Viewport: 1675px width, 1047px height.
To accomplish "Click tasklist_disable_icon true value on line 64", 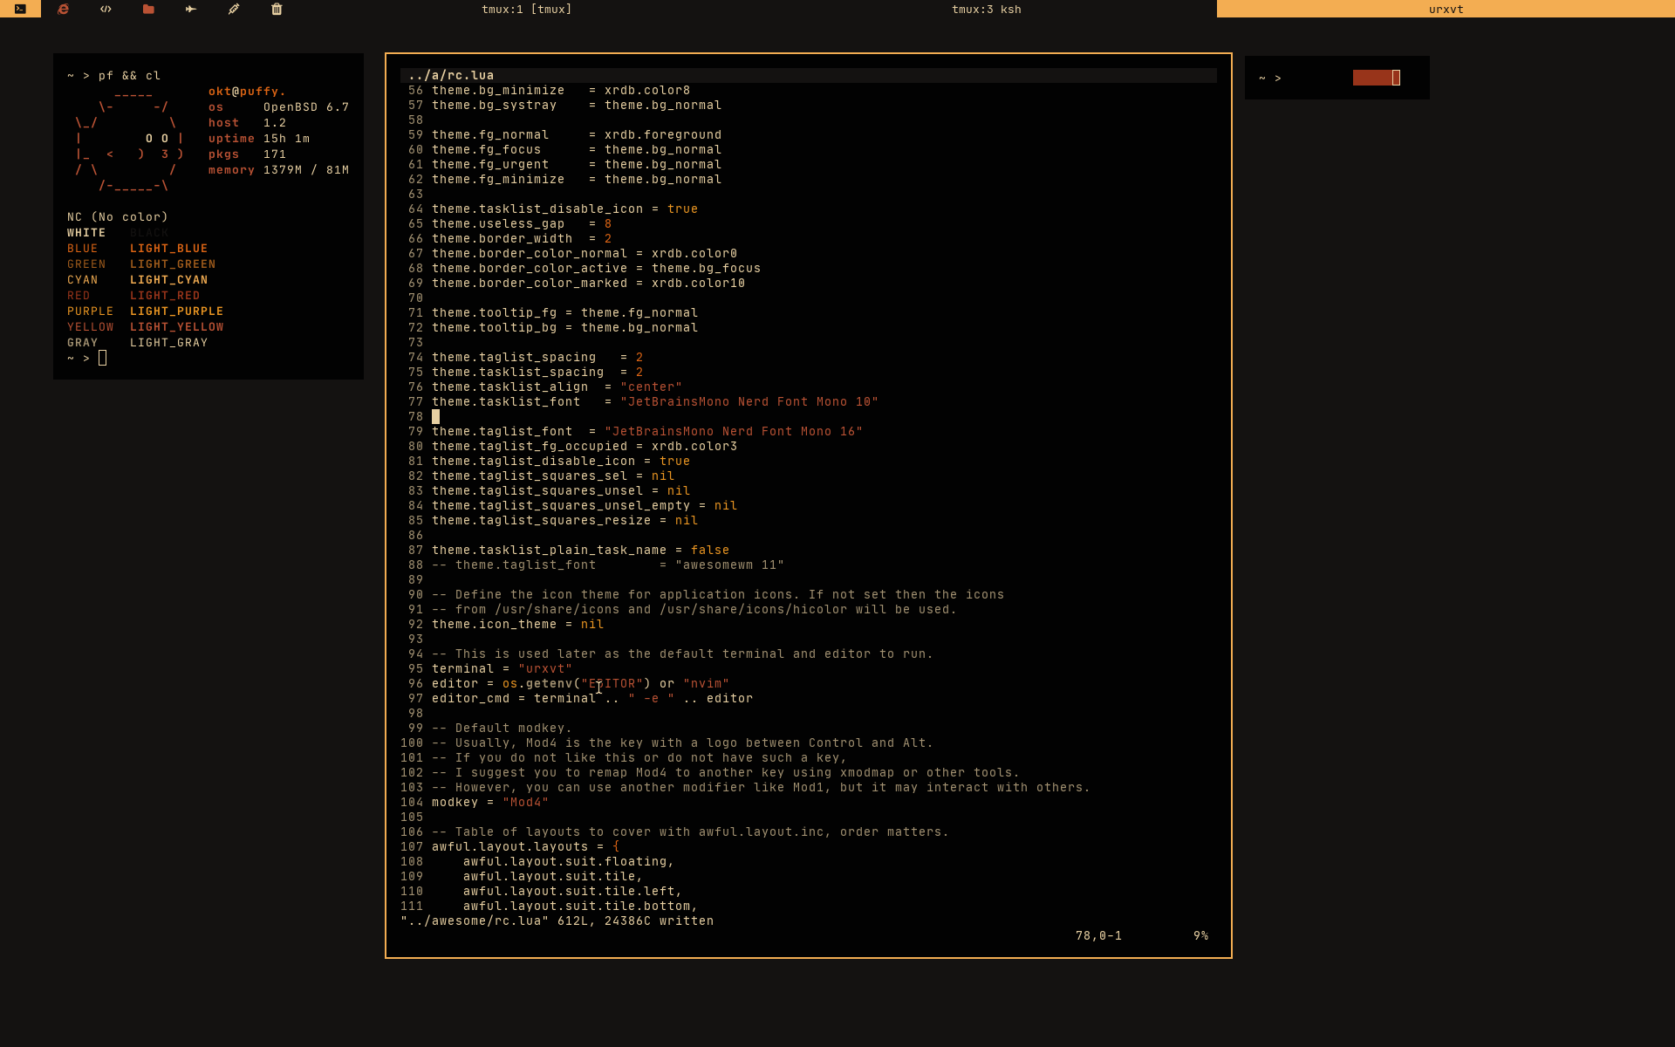I will point(682,209).
